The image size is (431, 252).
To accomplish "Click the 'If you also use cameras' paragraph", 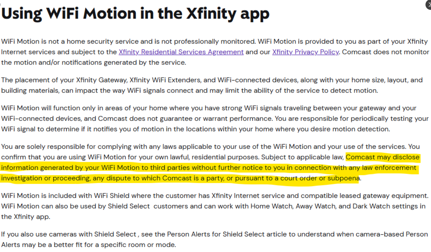I will coord(214,240).
